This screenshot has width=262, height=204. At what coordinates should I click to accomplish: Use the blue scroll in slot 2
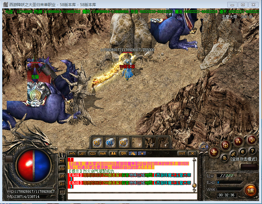110,143
